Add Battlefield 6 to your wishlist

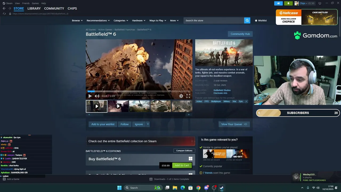pyautogui.click(x=103, y=124)
